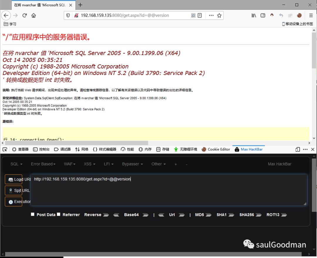The height and width of the screenshot is (258, 317).
Task: Enable the Post Data checkbox
Action: tap(33, 214)
